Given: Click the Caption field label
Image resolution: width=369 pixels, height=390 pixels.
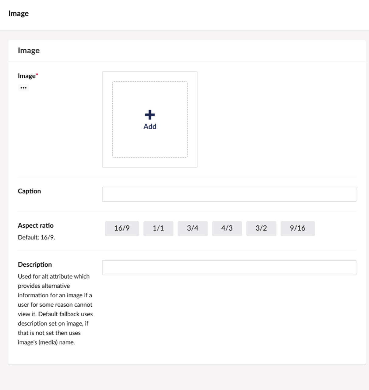Looking at the screenshot, I should (x=29, y=191).
